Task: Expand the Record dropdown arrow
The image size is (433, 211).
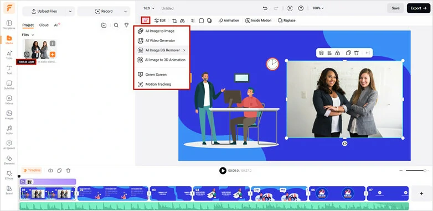Action: point(125,11)
